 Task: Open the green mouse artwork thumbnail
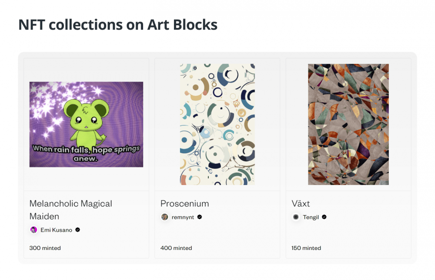click(86, 125)
